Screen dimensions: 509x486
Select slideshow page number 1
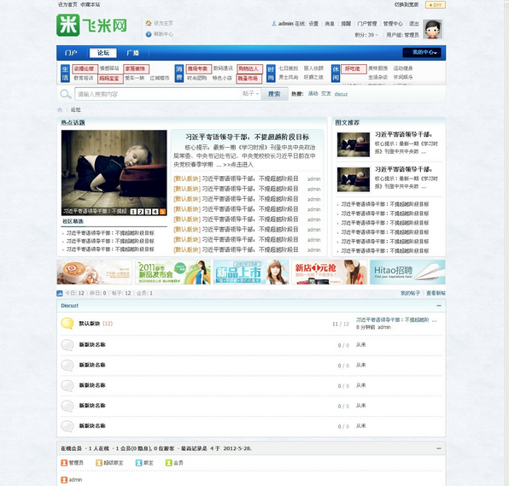(133, 212)
